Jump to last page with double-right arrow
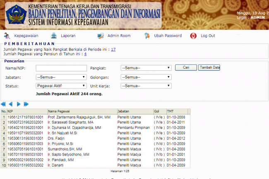The width and height of the screenshot is (269, 179). coord(26,104)
